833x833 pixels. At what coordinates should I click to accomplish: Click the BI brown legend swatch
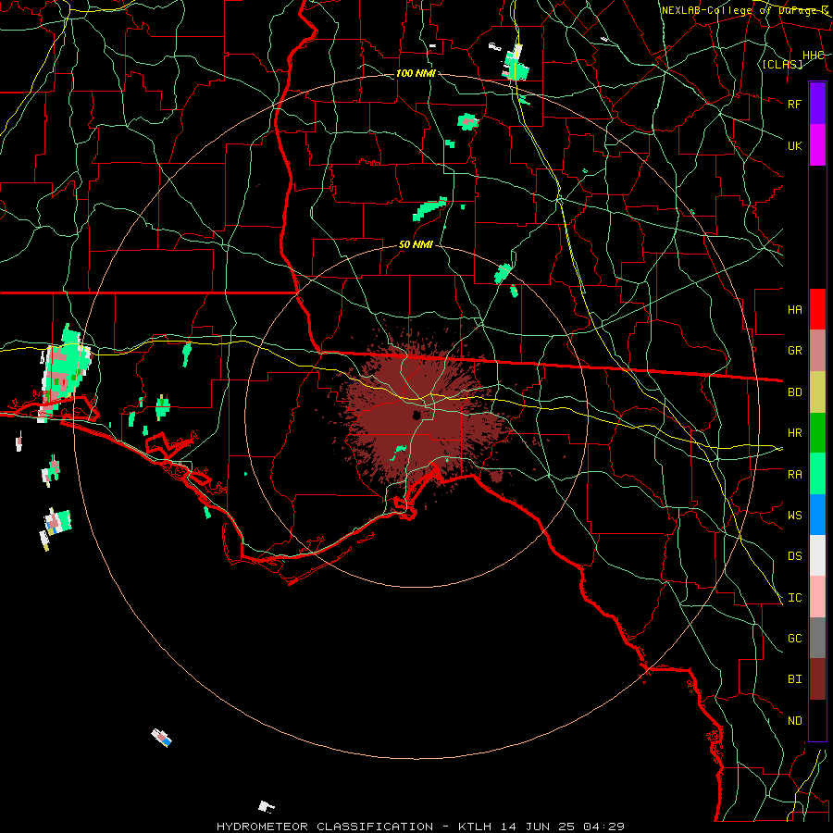pyautogui.click(x=817, y=679)
